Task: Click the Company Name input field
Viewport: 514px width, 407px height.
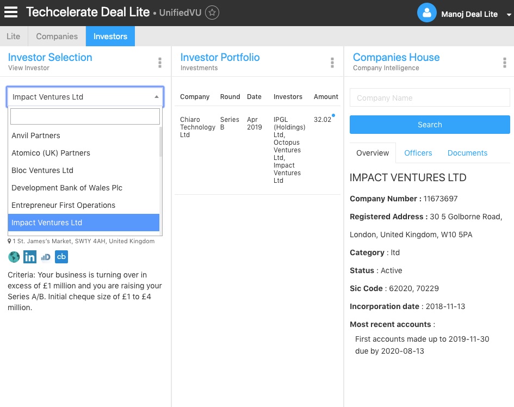Action: pyautogui.click(x=429, y=98)
